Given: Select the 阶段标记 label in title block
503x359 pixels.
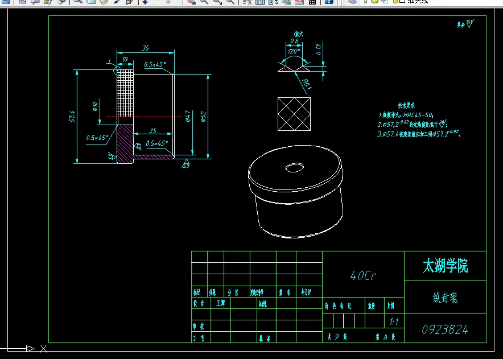Looking at the screenshot, I should pos(338,306).
